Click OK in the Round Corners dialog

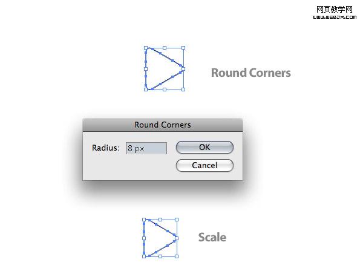point(204,148)
